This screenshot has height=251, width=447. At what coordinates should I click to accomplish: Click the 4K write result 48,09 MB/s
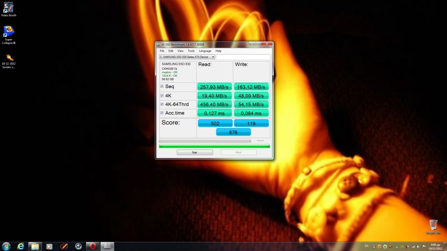(x=251, y=96)
